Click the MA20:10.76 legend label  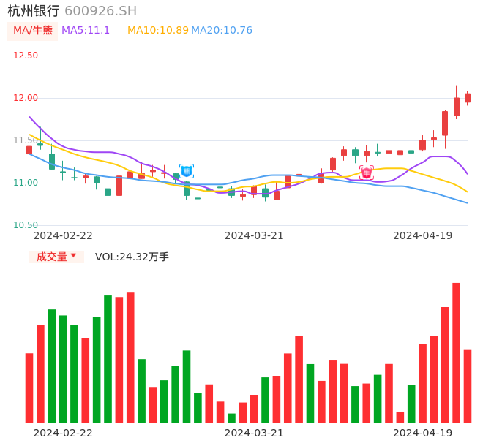coord(222,31)
